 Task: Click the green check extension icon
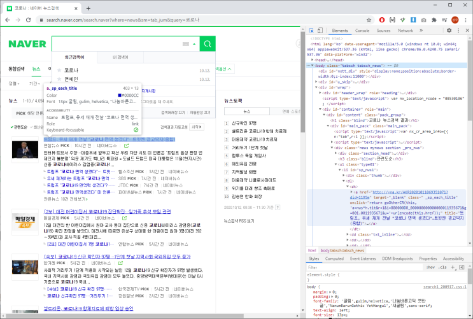[x=403, y=20]
